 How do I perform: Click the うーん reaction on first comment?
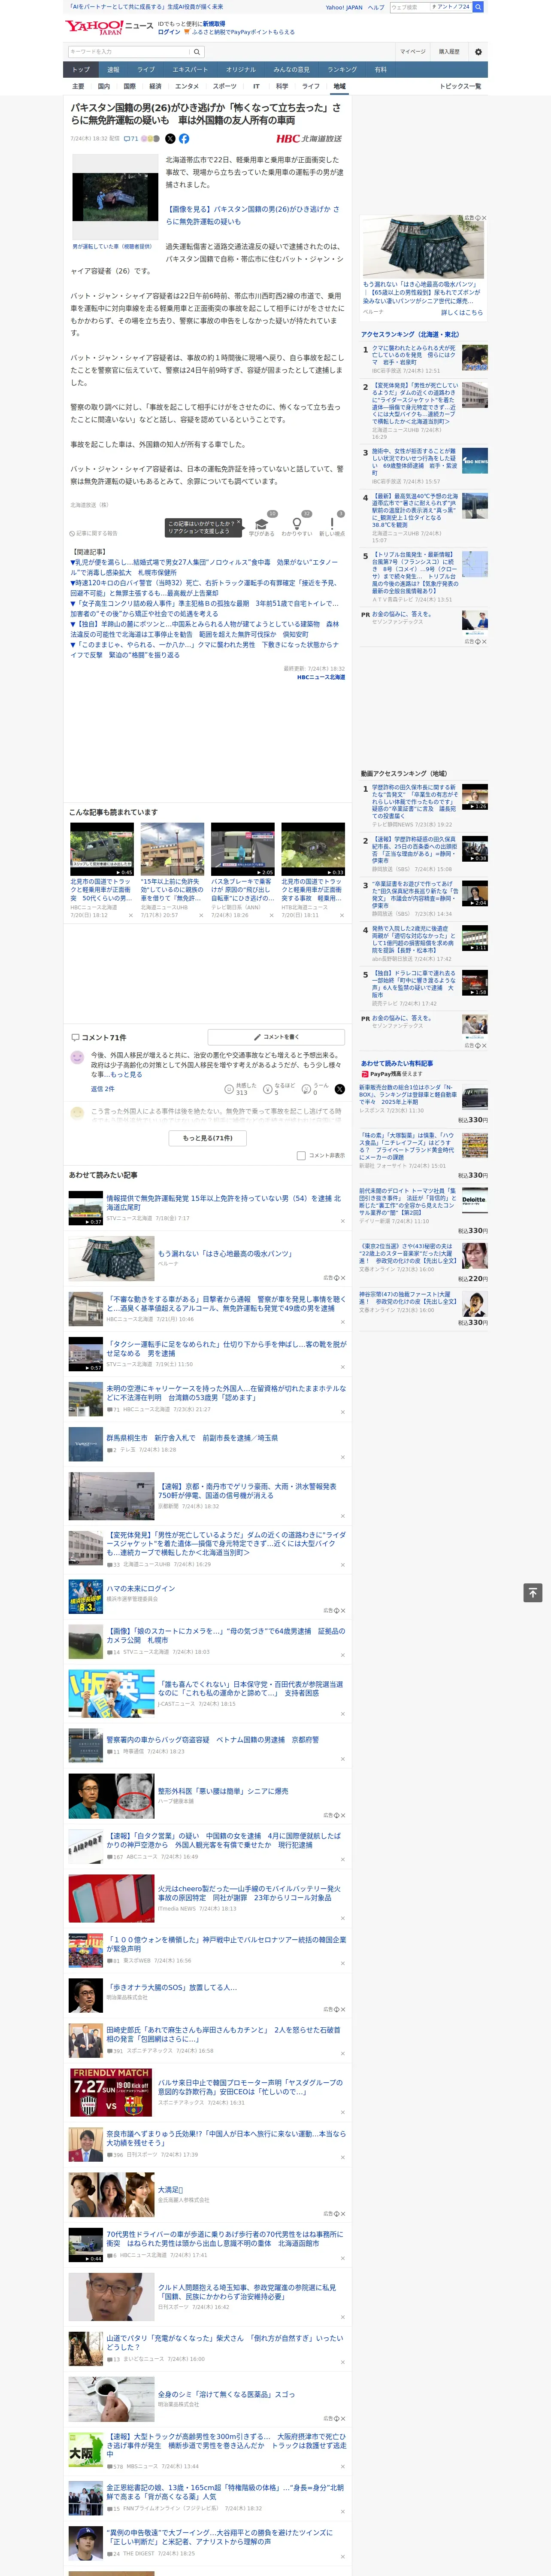click(307, 1089)
